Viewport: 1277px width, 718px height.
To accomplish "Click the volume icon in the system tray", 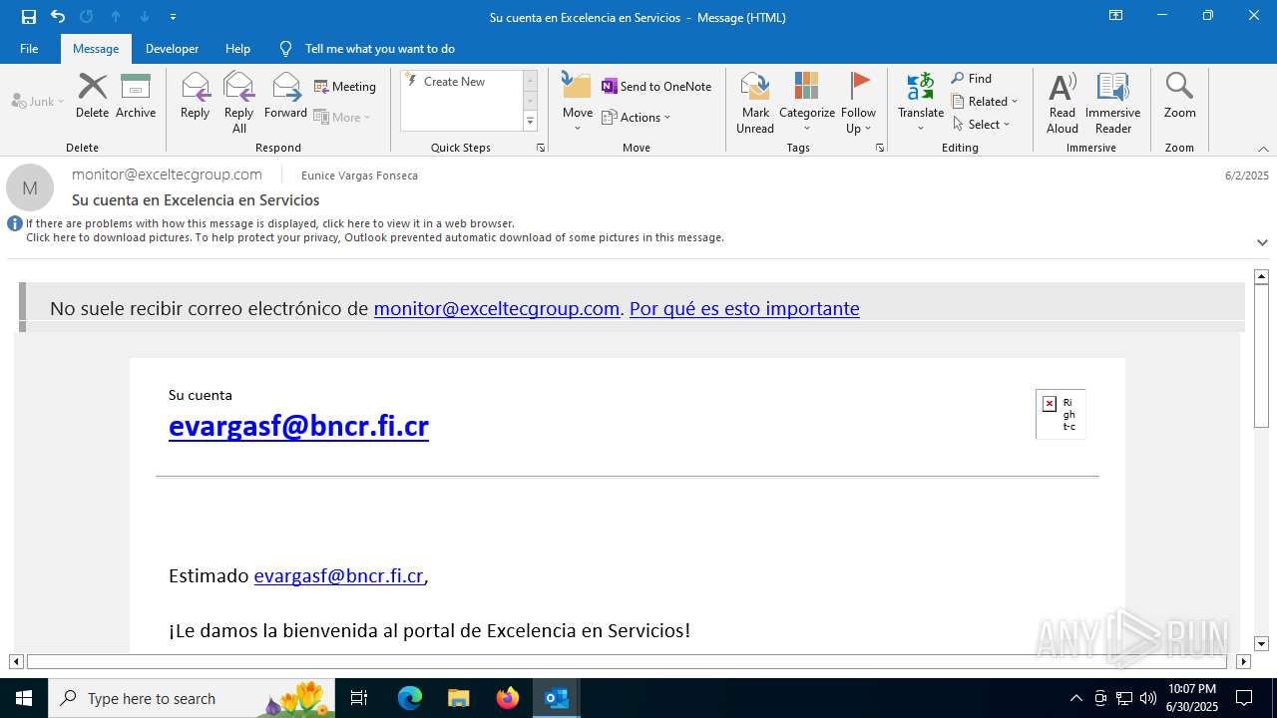I will click(x=1147, y=698).
